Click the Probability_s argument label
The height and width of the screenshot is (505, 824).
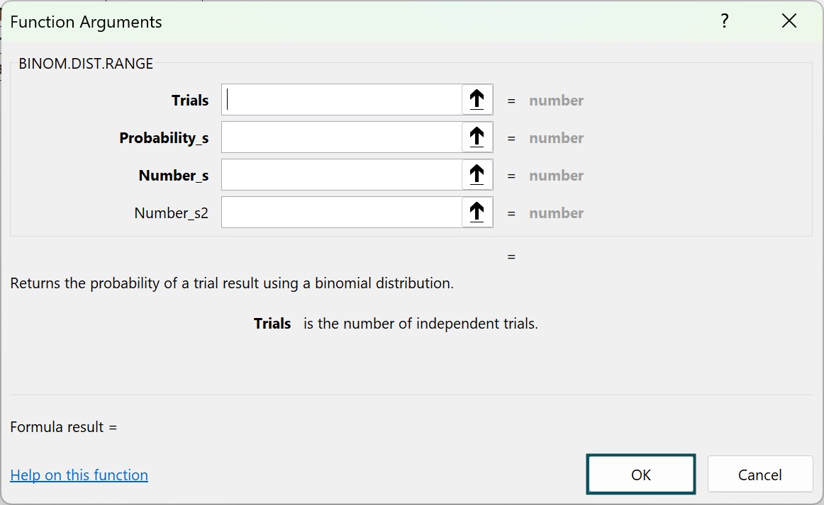click(164, 137)
